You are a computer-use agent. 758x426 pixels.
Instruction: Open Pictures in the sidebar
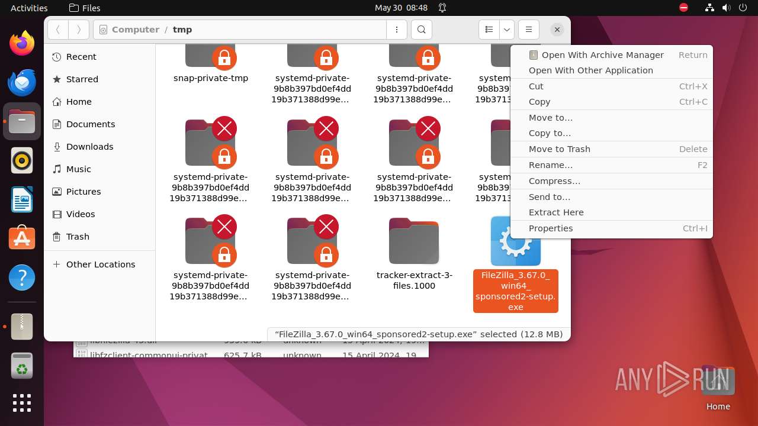tap(99, 192)
